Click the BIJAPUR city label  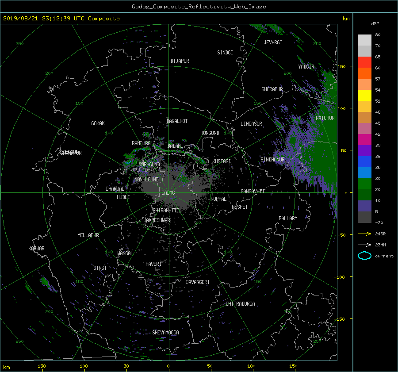coord(180,61)
